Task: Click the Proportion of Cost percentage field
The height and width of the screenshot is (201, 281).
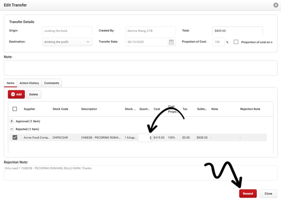Action: (x=218, y=42)
